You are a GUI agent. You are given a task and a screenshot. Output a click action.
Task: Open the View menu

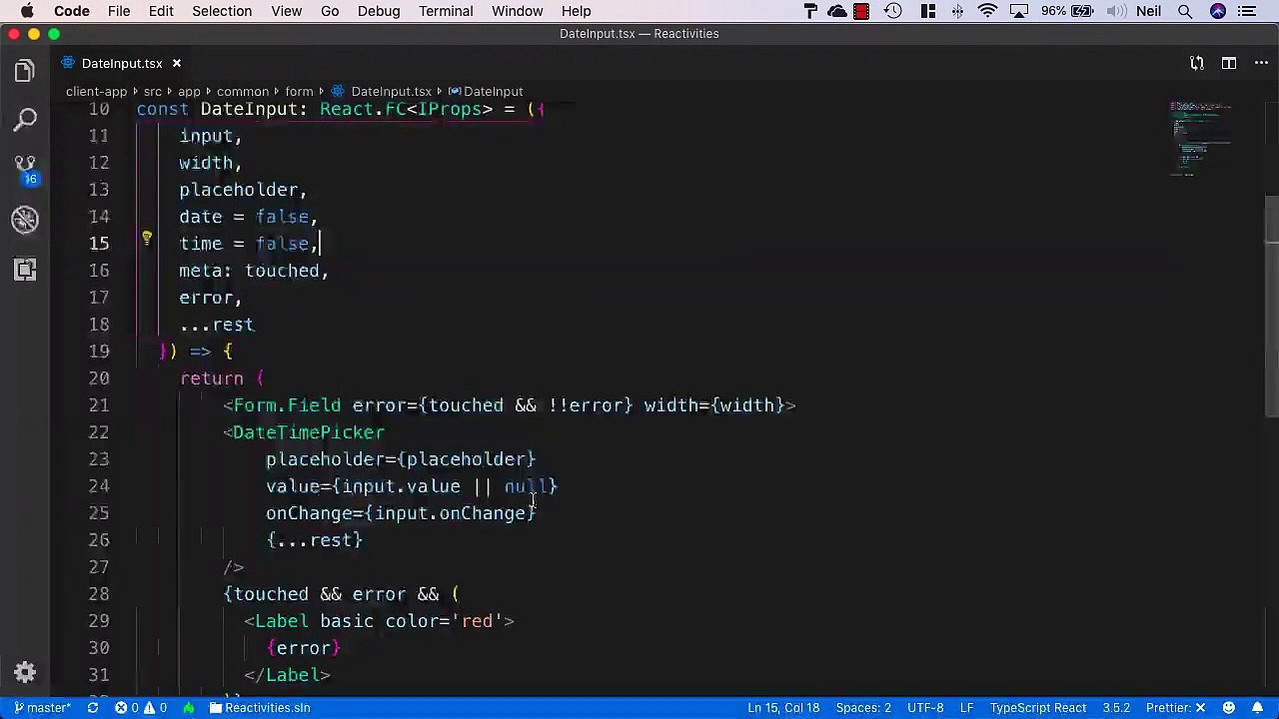286,11
